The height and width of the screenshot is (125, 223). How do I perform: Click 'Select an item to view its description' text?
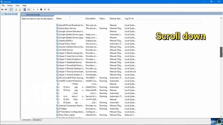pyautogui.click(x=38, y=19)
